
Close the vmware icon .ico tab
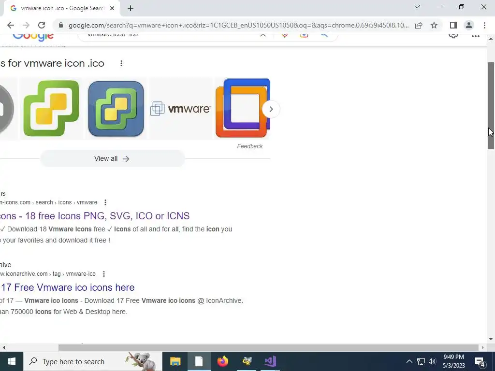(112, 9)
